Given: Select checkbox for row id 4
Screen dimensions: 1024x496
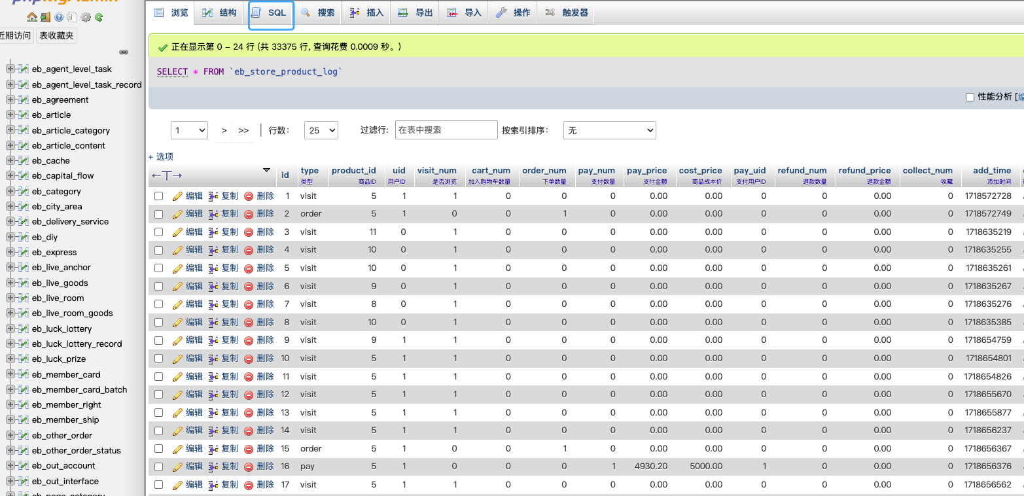Looking at the screenshot, I should click(158, 250).
